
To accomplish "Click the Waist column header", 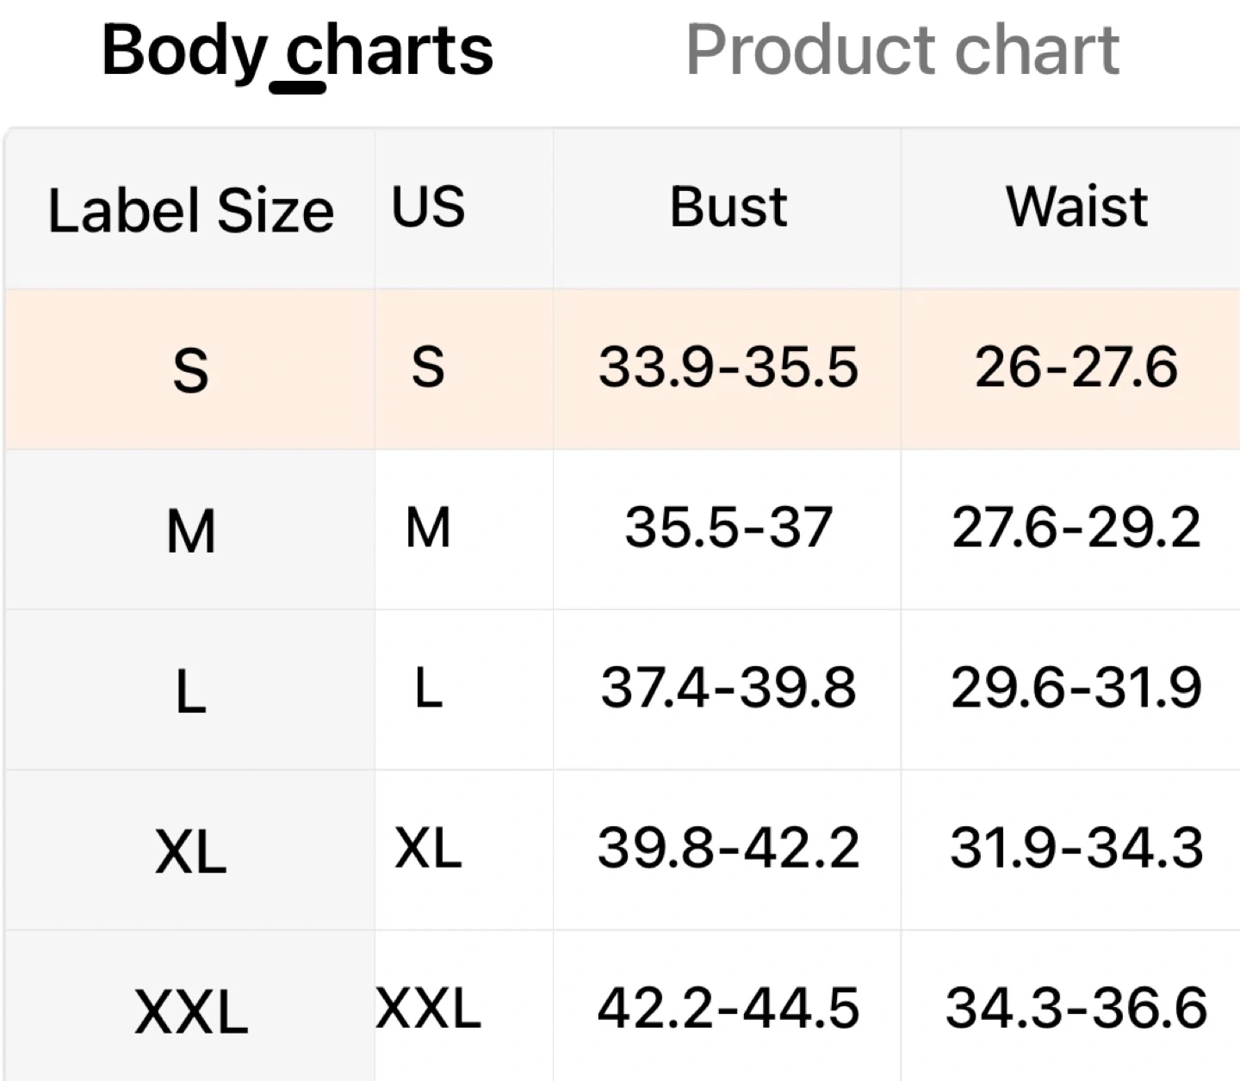I will (x=1076, y=207).
